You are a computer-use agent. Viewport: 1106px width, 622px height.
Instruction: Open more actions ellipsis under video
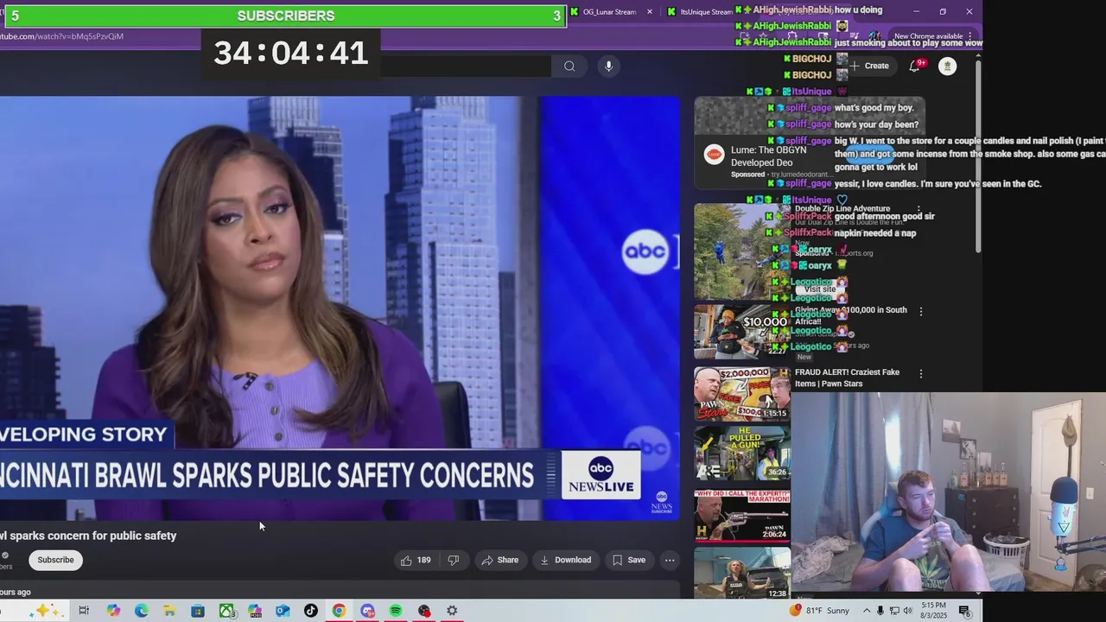click(x=670, y=560)
